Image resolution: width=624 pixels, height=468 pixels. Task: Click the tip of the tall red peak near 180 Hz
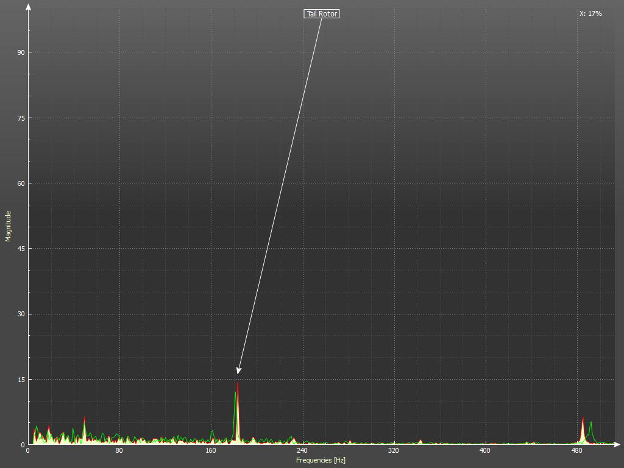(238, 383)
